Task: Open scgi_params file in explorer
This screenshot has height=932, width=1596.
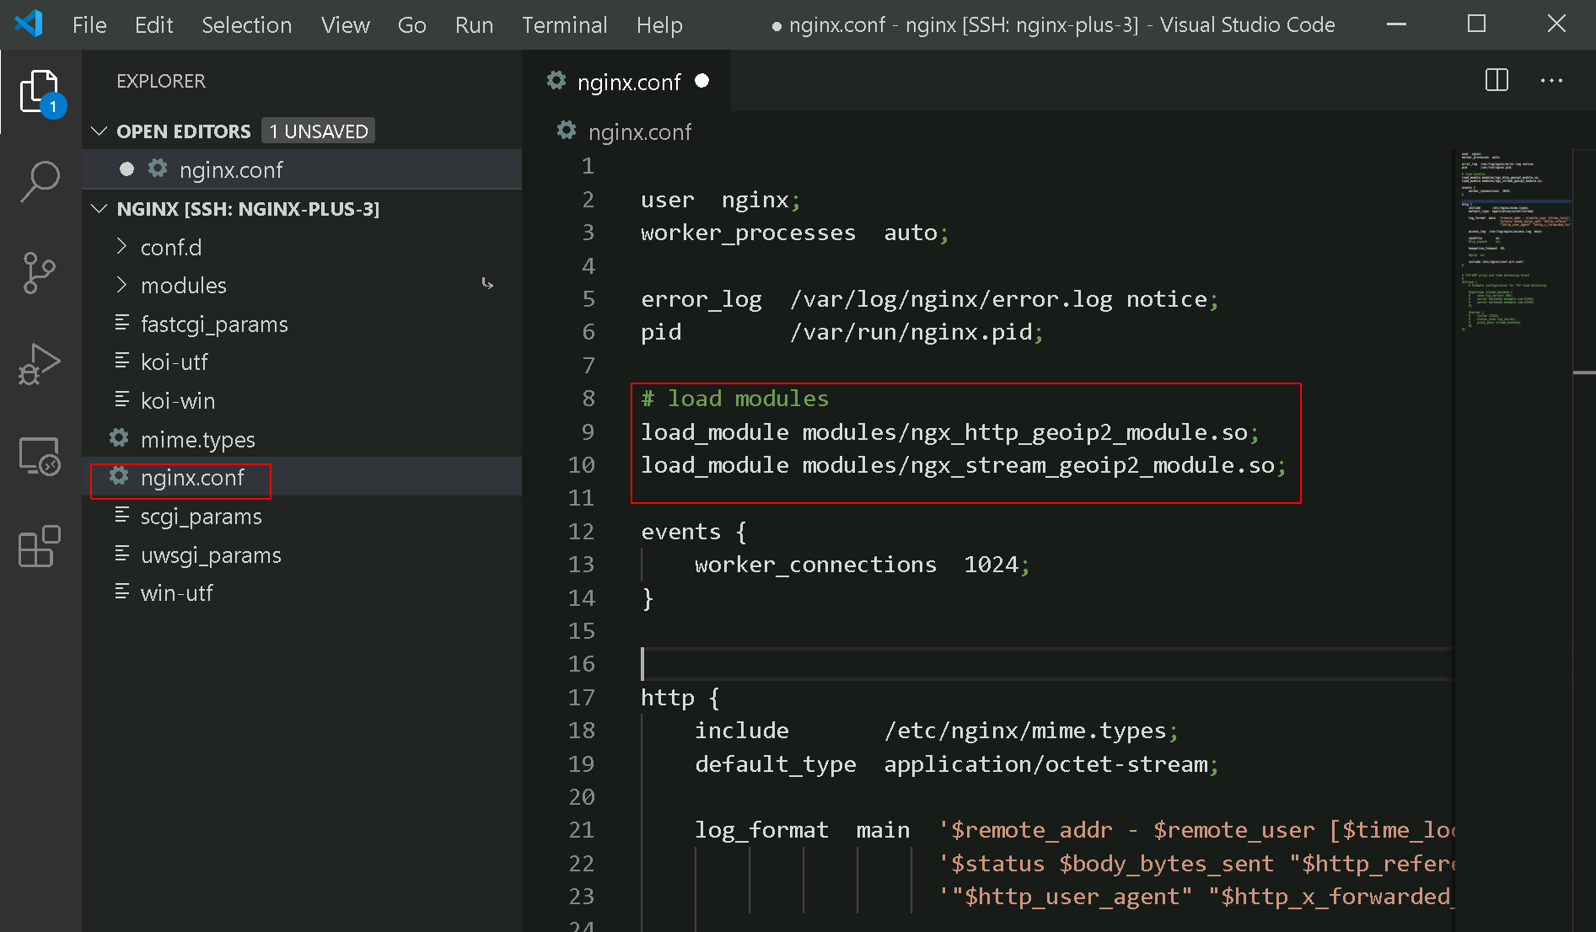Action: pos(302,516)
